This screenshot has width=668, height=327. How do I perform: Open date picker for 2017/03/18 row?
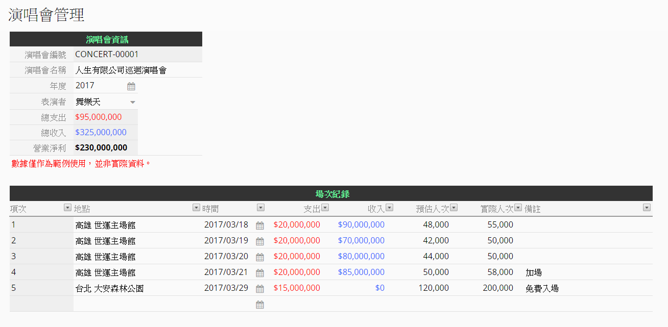tap(260, 225)
